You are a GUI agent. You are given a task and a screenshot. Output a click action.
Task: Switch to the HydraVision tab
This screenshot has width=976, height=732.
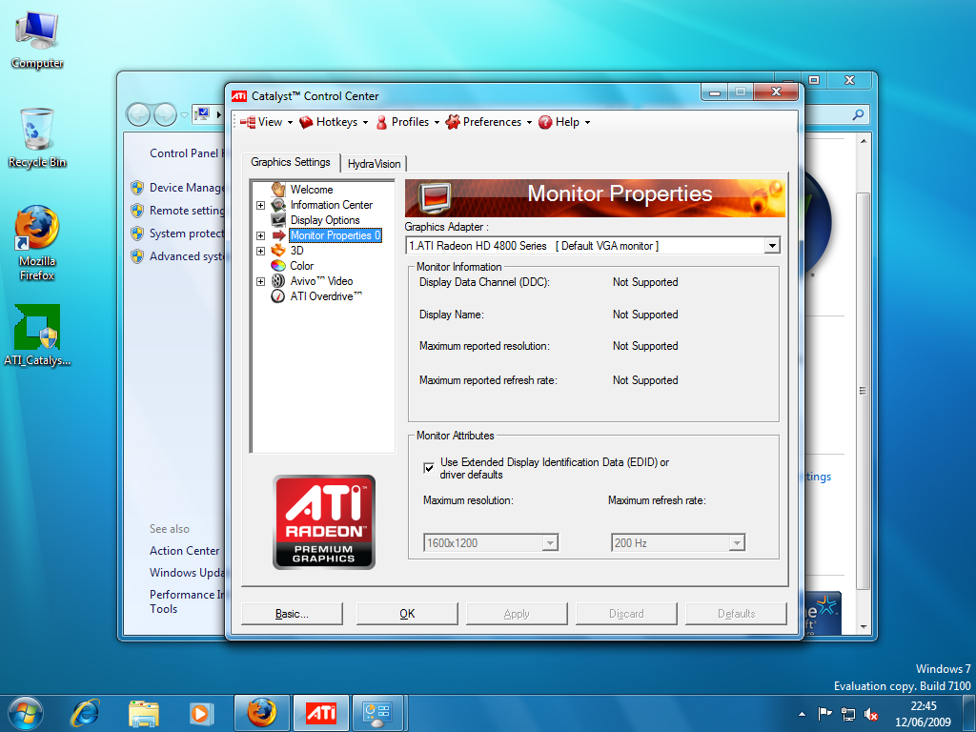click(x=372, y=163)
